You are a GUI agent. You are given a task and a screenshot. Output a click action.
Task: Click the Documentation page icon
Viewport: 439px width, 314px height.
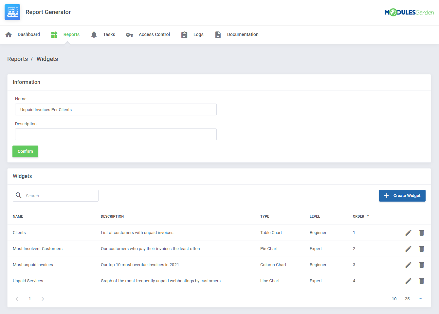point(218,34)
